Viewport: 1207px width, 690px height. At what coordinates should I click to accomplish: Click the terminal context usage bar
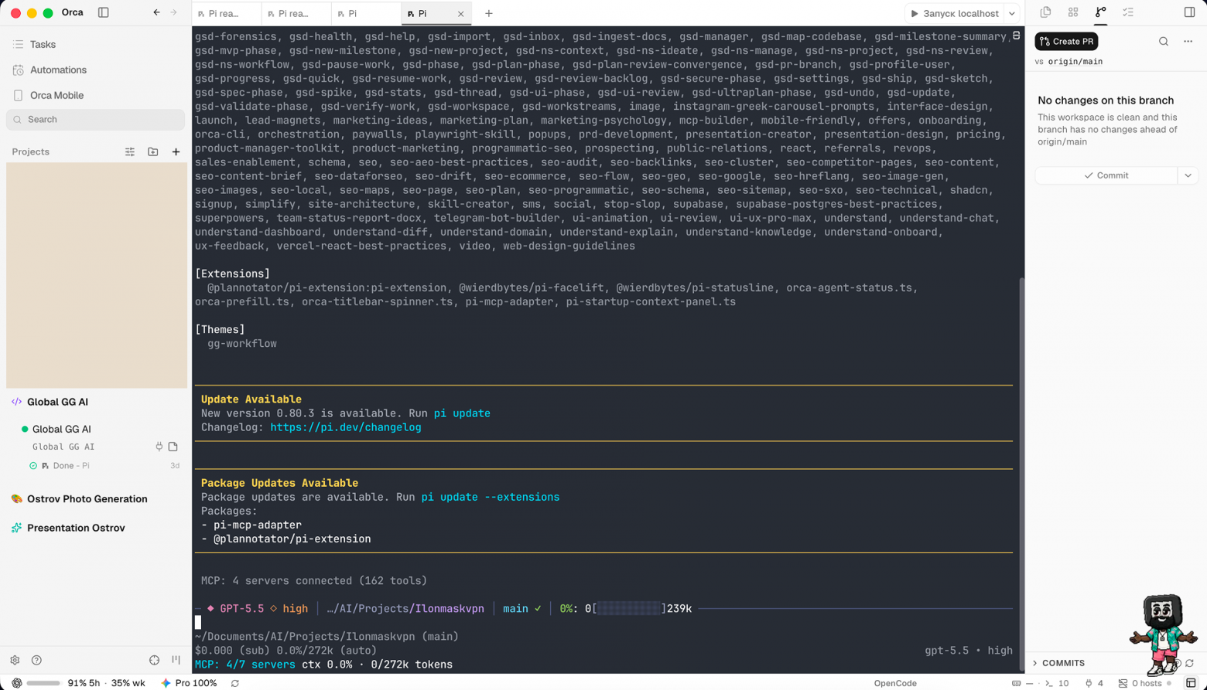coord(630,609)
